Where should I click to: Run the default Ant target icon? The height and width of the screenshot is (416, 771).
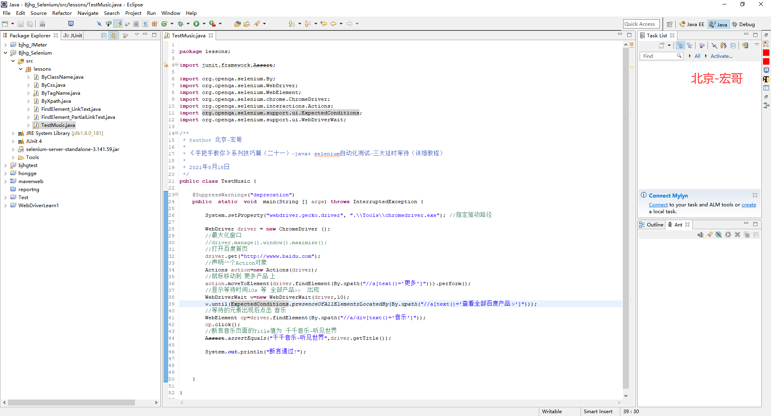[x=728, y=235]
